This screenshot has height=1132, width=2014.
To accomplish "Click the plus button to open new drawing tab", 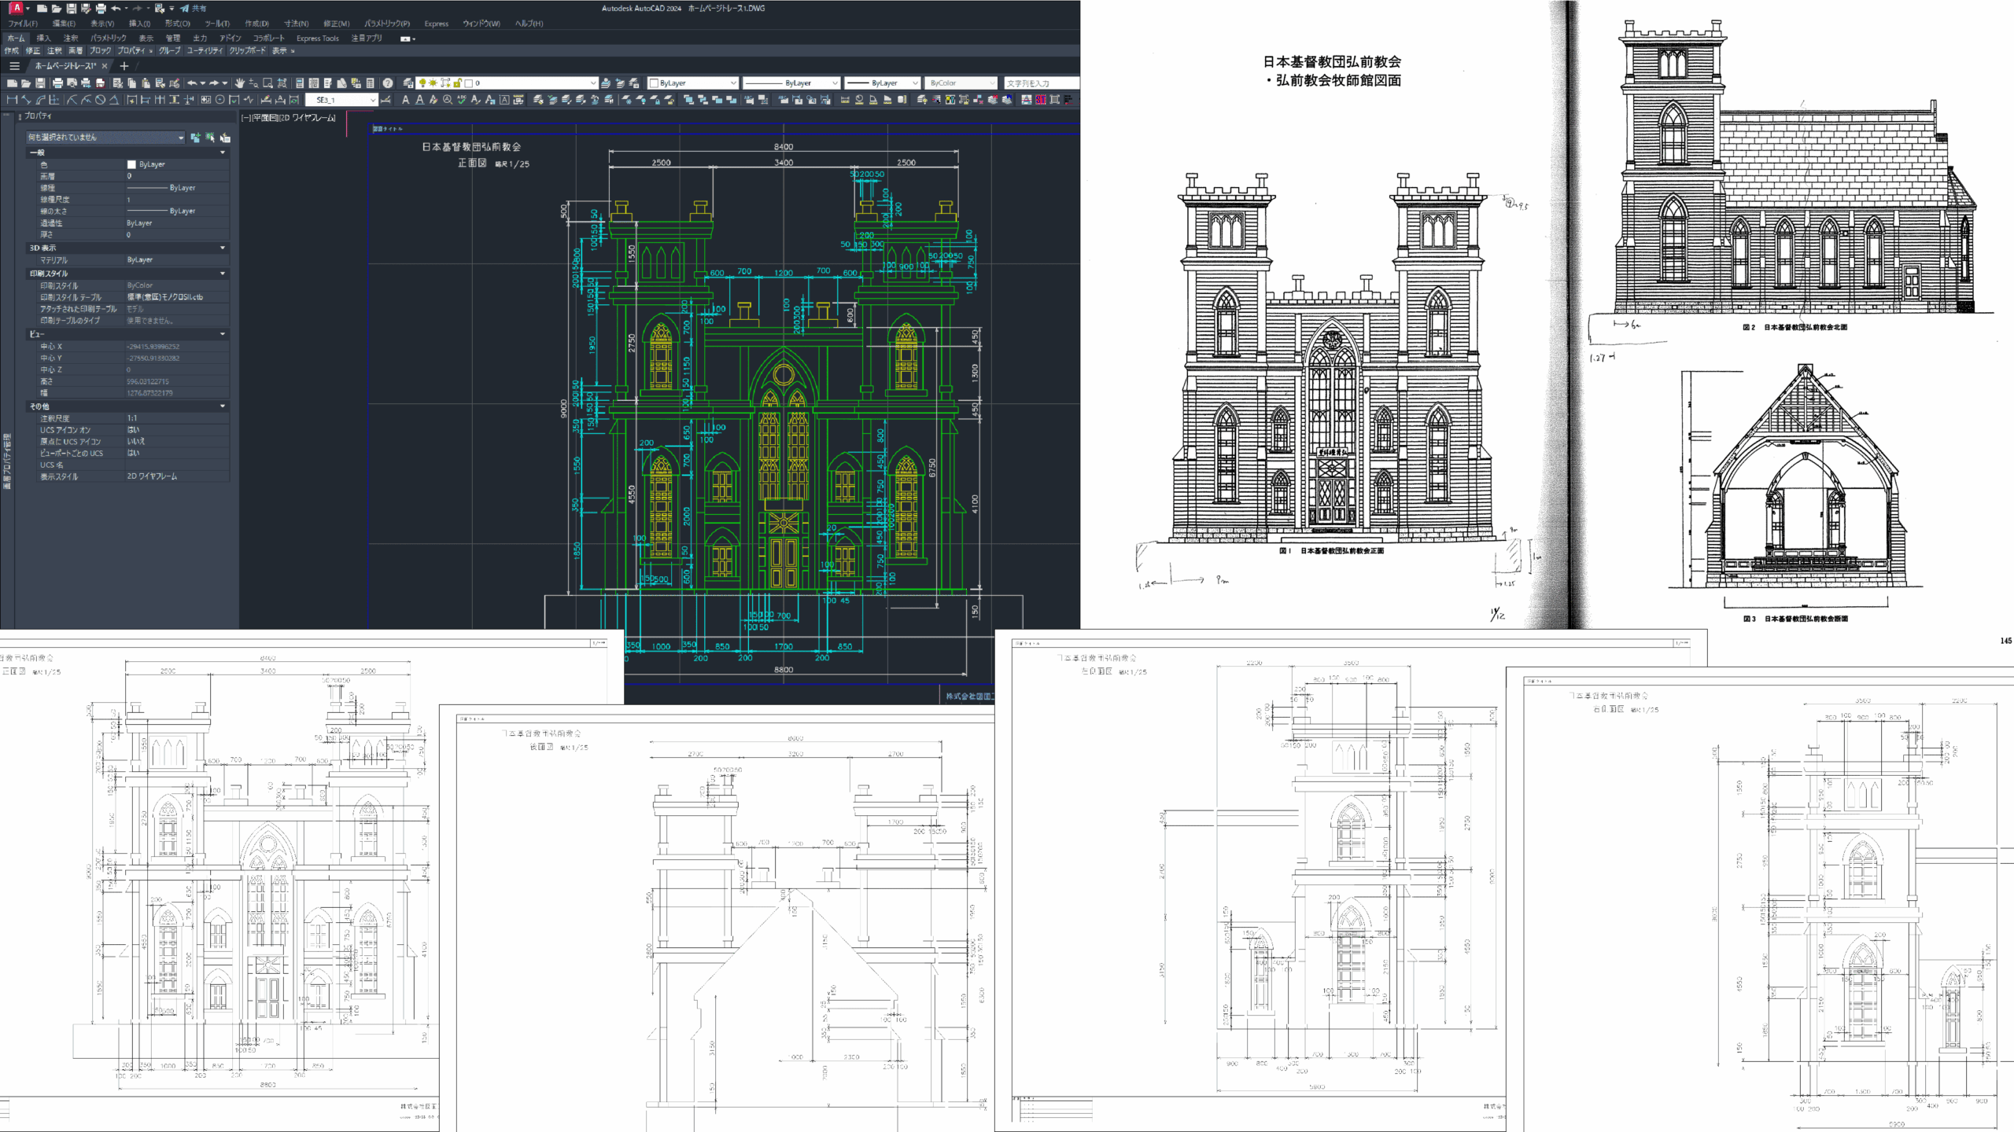I will point(124,66).
